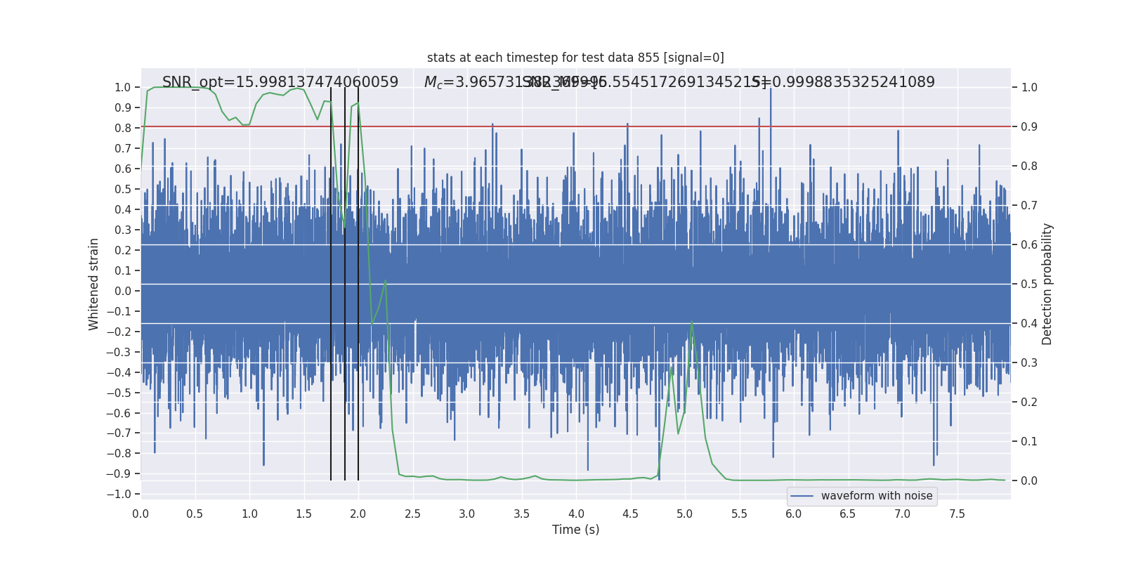Select the 3.5 time axis tick label

point(522,514)
